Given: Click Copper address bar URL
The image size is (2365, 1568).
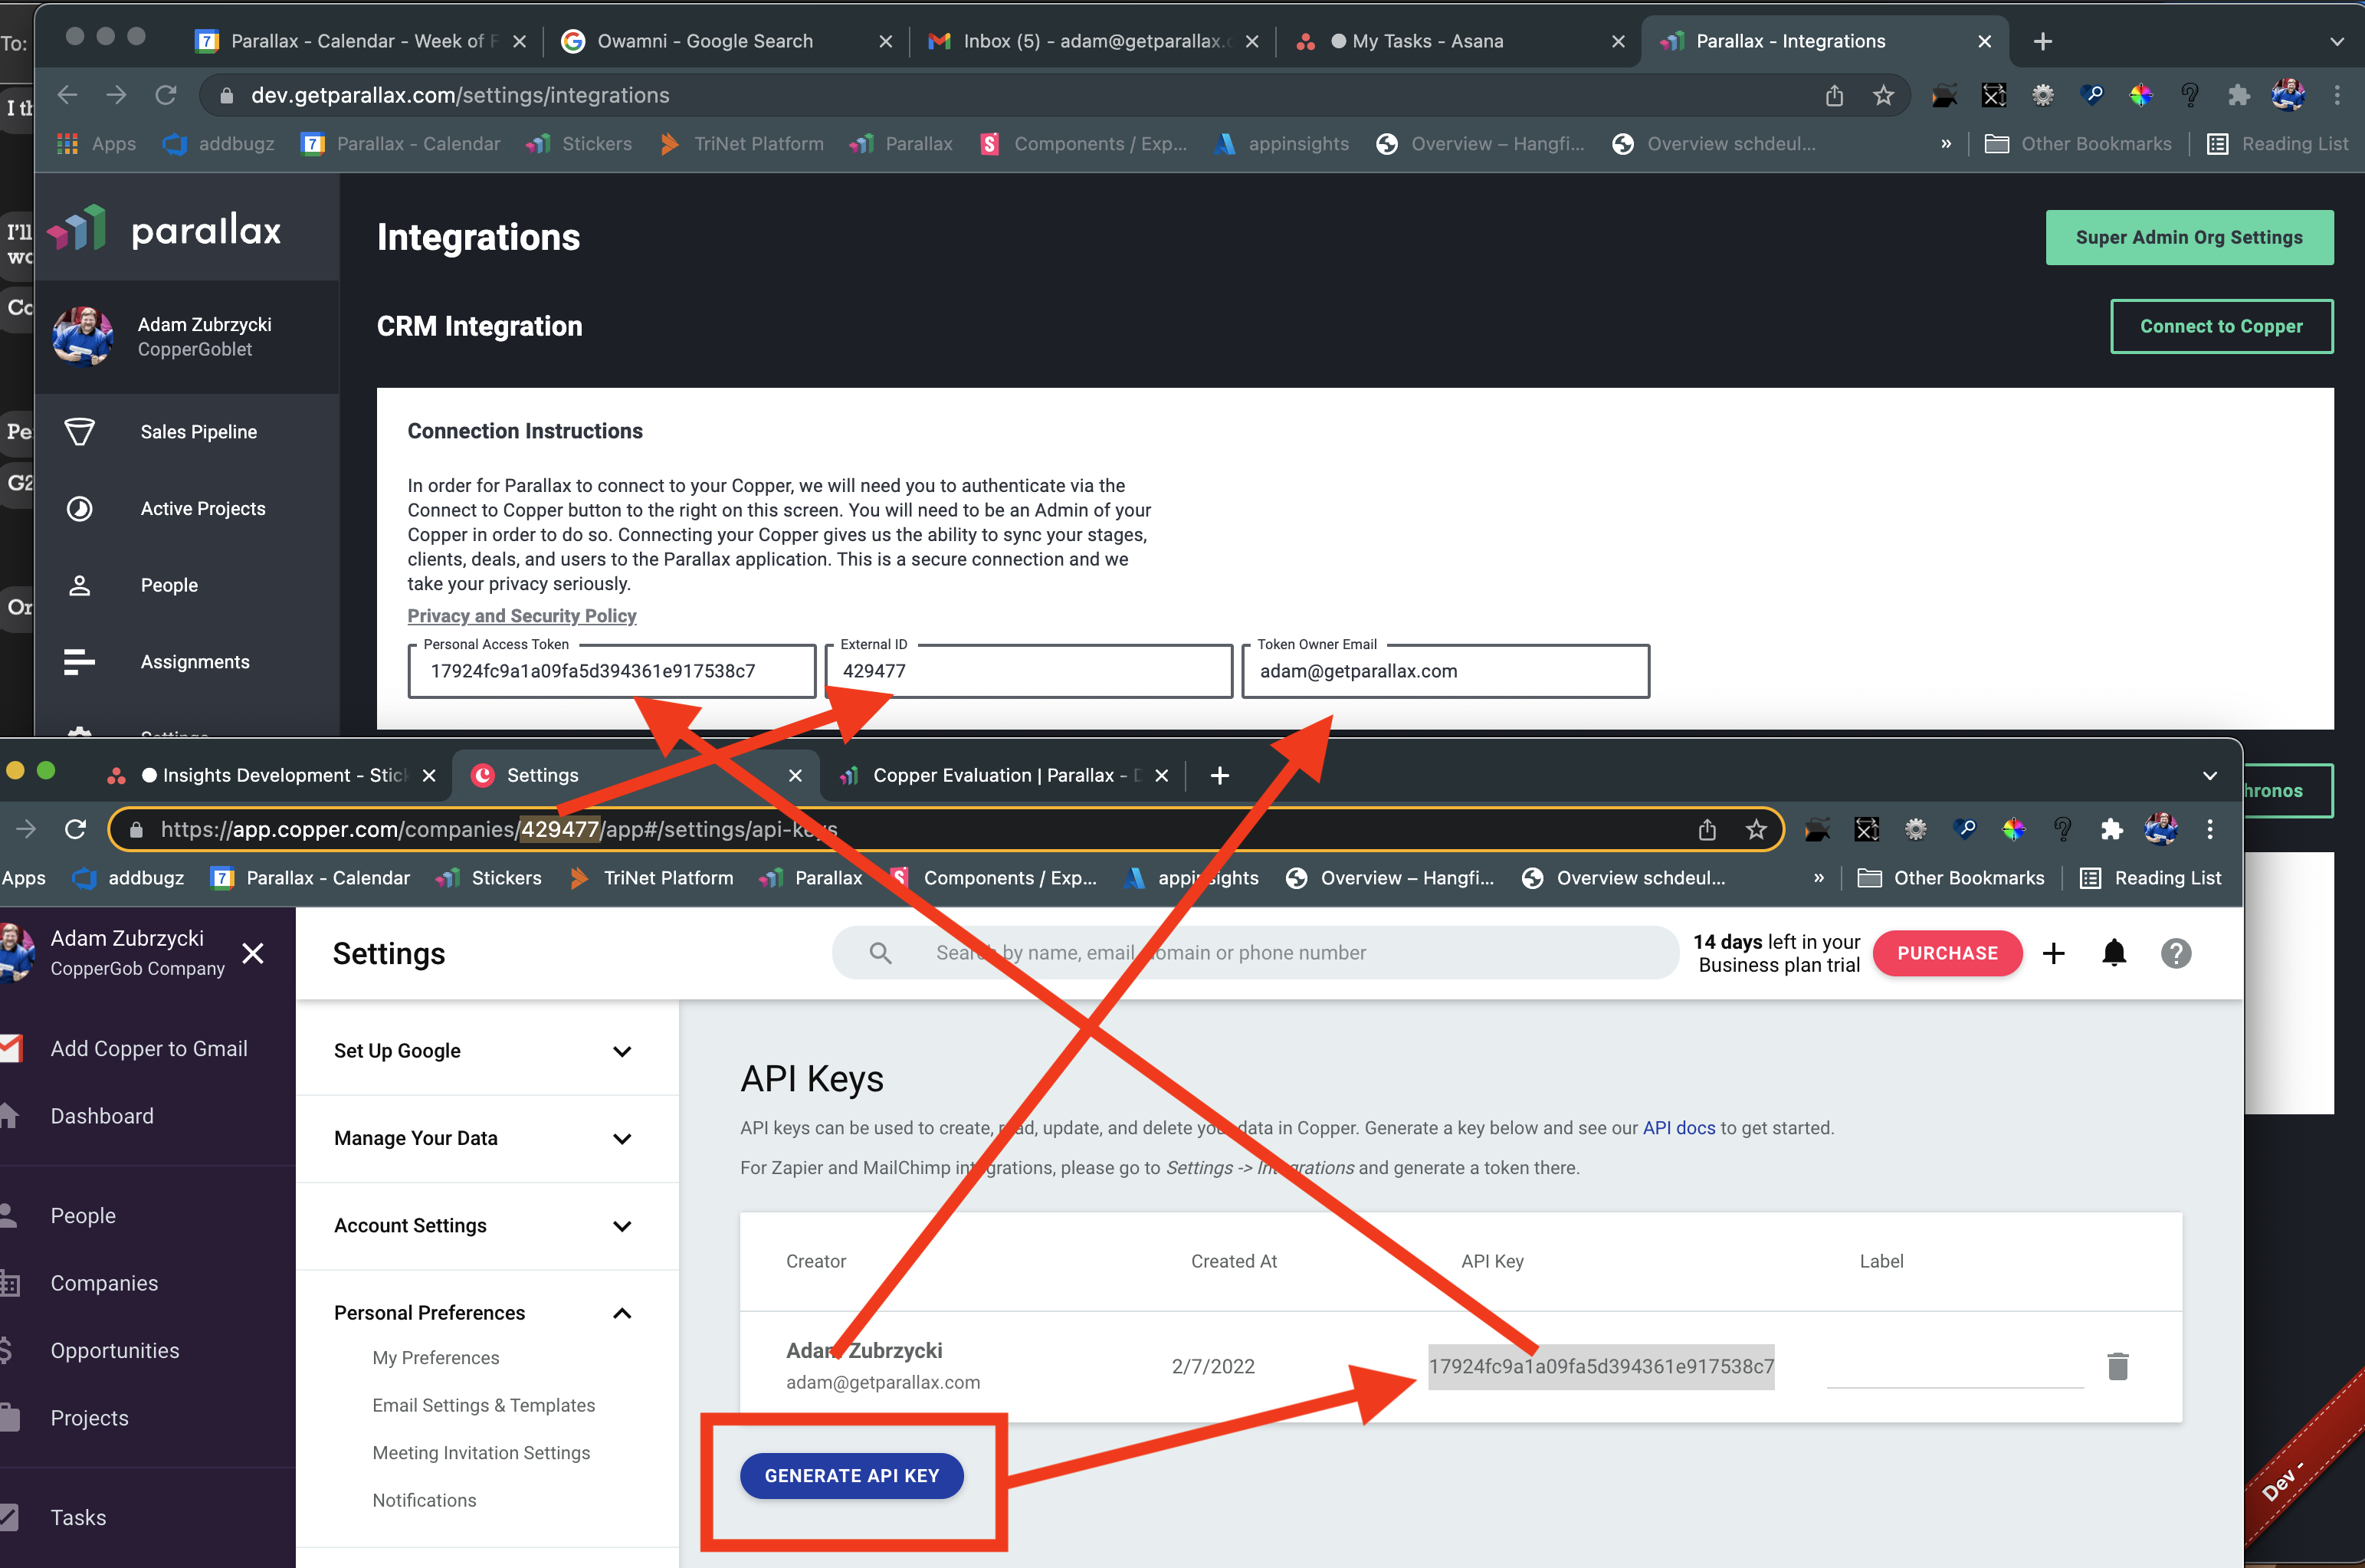Looking at the screenshot, I should pos(500,829).
